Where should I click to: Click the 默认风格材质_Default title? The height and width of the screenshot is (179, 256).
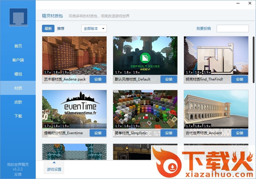coord(132,79)
